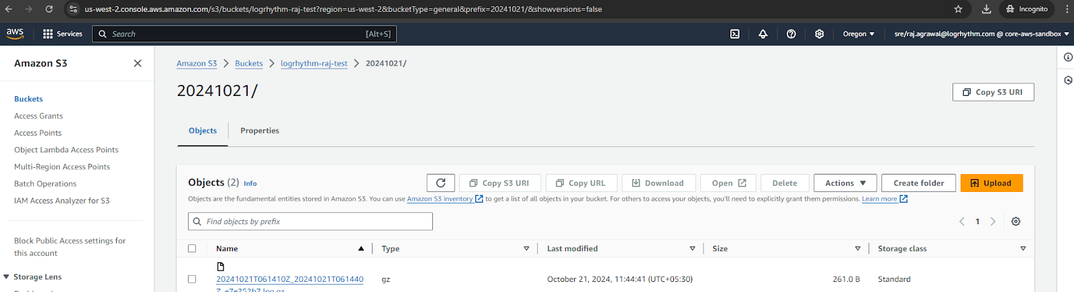This screenshot has height=292, width=1074.
Task: Open AWS CloudShell terminal icon
Action: click(735, 34)
